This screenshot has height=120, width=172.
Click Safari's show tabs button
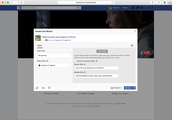click(x=158, y=2)
